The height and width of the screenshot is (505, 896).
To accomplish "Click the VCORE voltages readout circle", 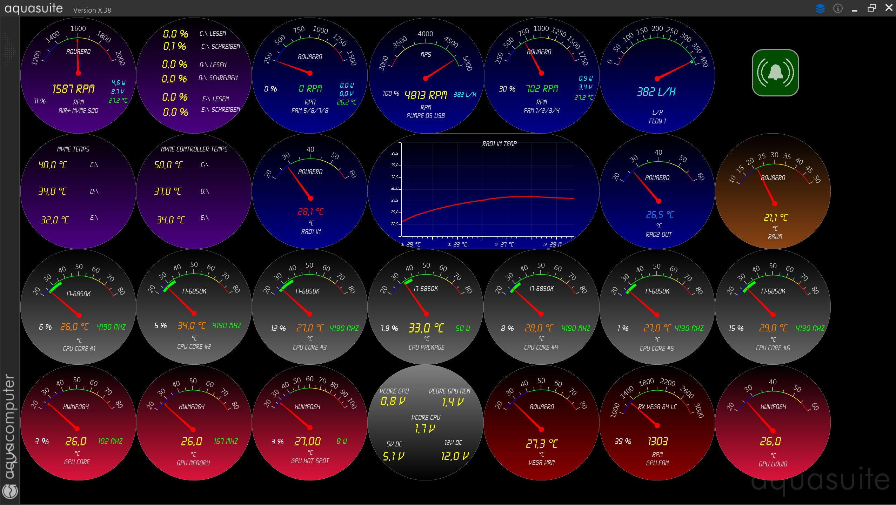I will (x=426, y=423).
